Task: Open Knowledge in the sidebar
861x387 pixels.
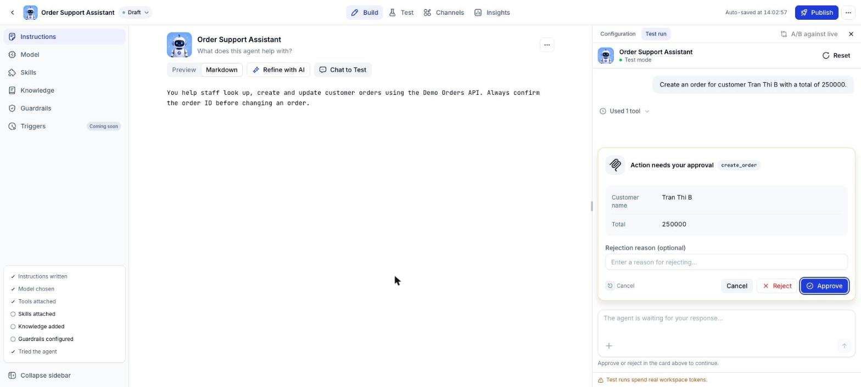Action: (x=64, y=90)
